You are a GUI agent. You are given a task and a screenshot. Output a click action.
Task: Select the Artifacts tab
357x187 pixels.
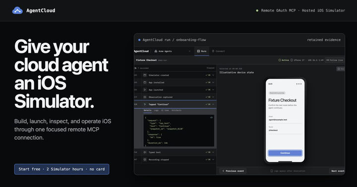click(x=177, y=110)
